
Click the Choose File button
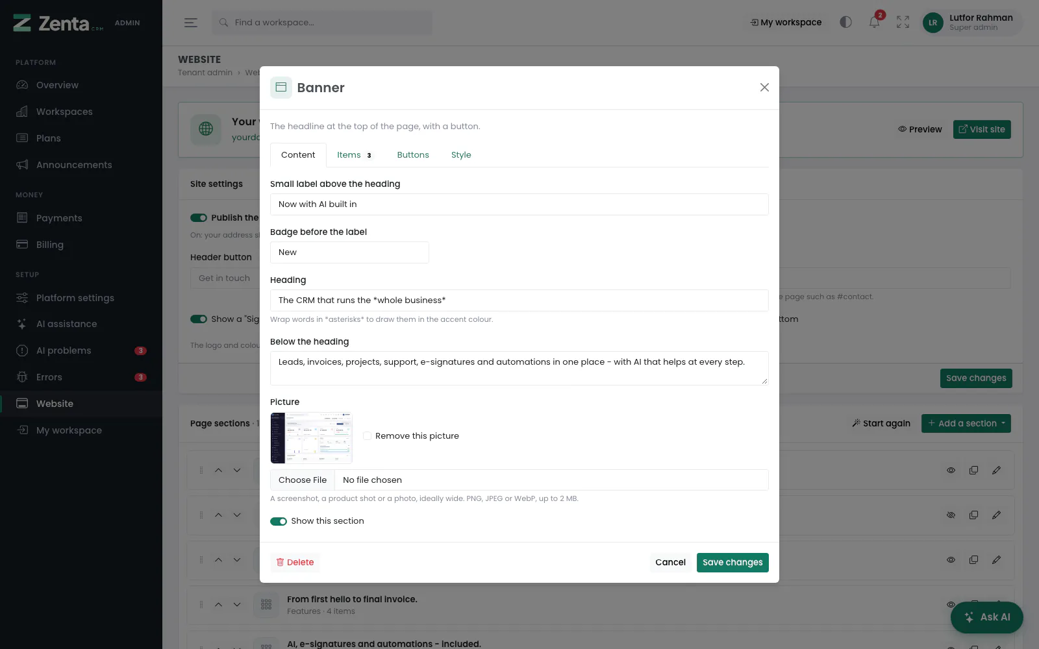[x=303, y=480]
